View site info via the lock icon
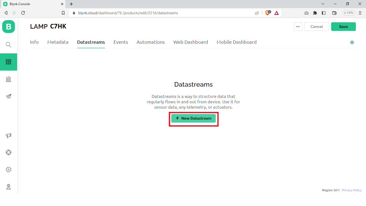Viewport: 366px width, 206px height. coord(74,13)
